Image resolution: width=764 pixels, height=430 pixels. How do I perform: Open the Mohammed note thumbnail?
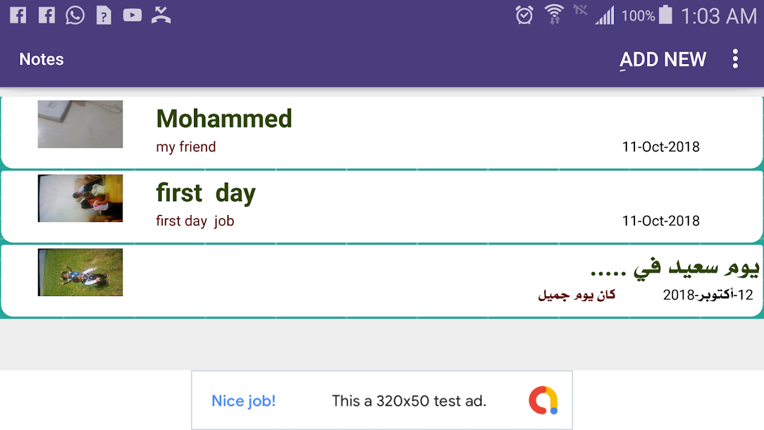tap(80, 124)
